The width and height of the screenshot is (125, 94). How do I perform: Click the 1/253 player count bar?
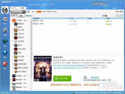pos(71,24)
